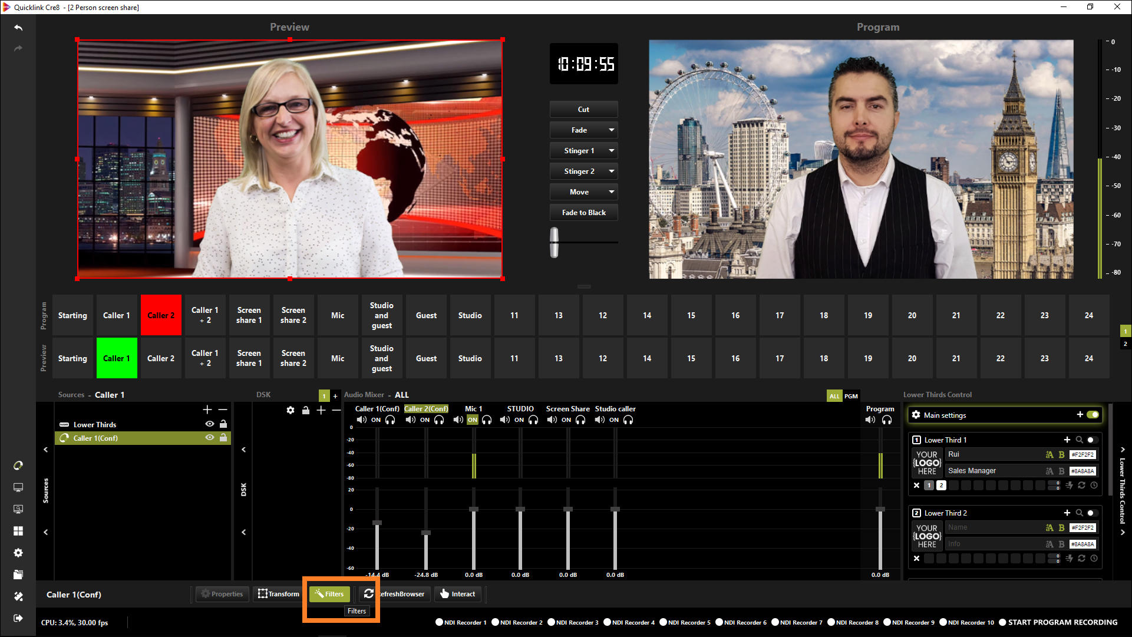The height and width of the screenshot is (637, 1132).
Task: Open the Stinger 2 dropdown arrow
Action: (612, 171)
